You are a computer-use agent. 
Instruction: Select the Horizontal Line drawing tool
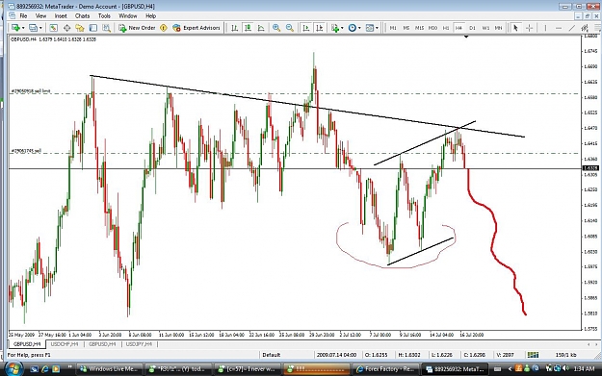click(x=559, y=28)
